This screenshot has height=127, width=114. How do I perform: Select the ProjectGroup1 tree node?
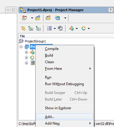[x=35, y=41]
